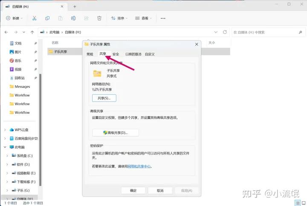This screenshot has height=206, width=307.
Task: Expand the 百度网盘同步空间 tree node
Action: click(x=5, y=139)
